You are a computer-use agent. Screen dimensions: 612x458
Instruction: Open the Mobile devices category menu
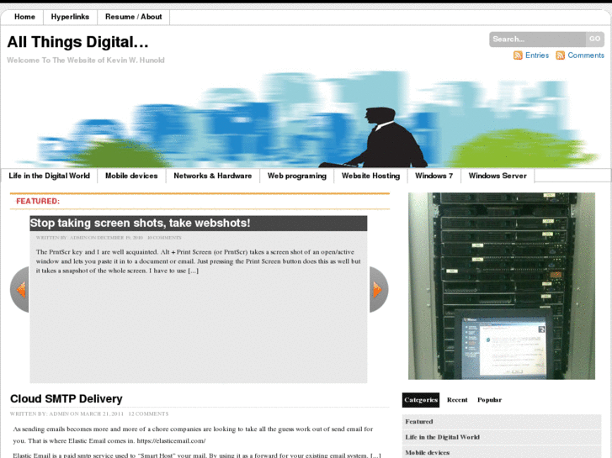pyautogui.click(x=131, y=176)
